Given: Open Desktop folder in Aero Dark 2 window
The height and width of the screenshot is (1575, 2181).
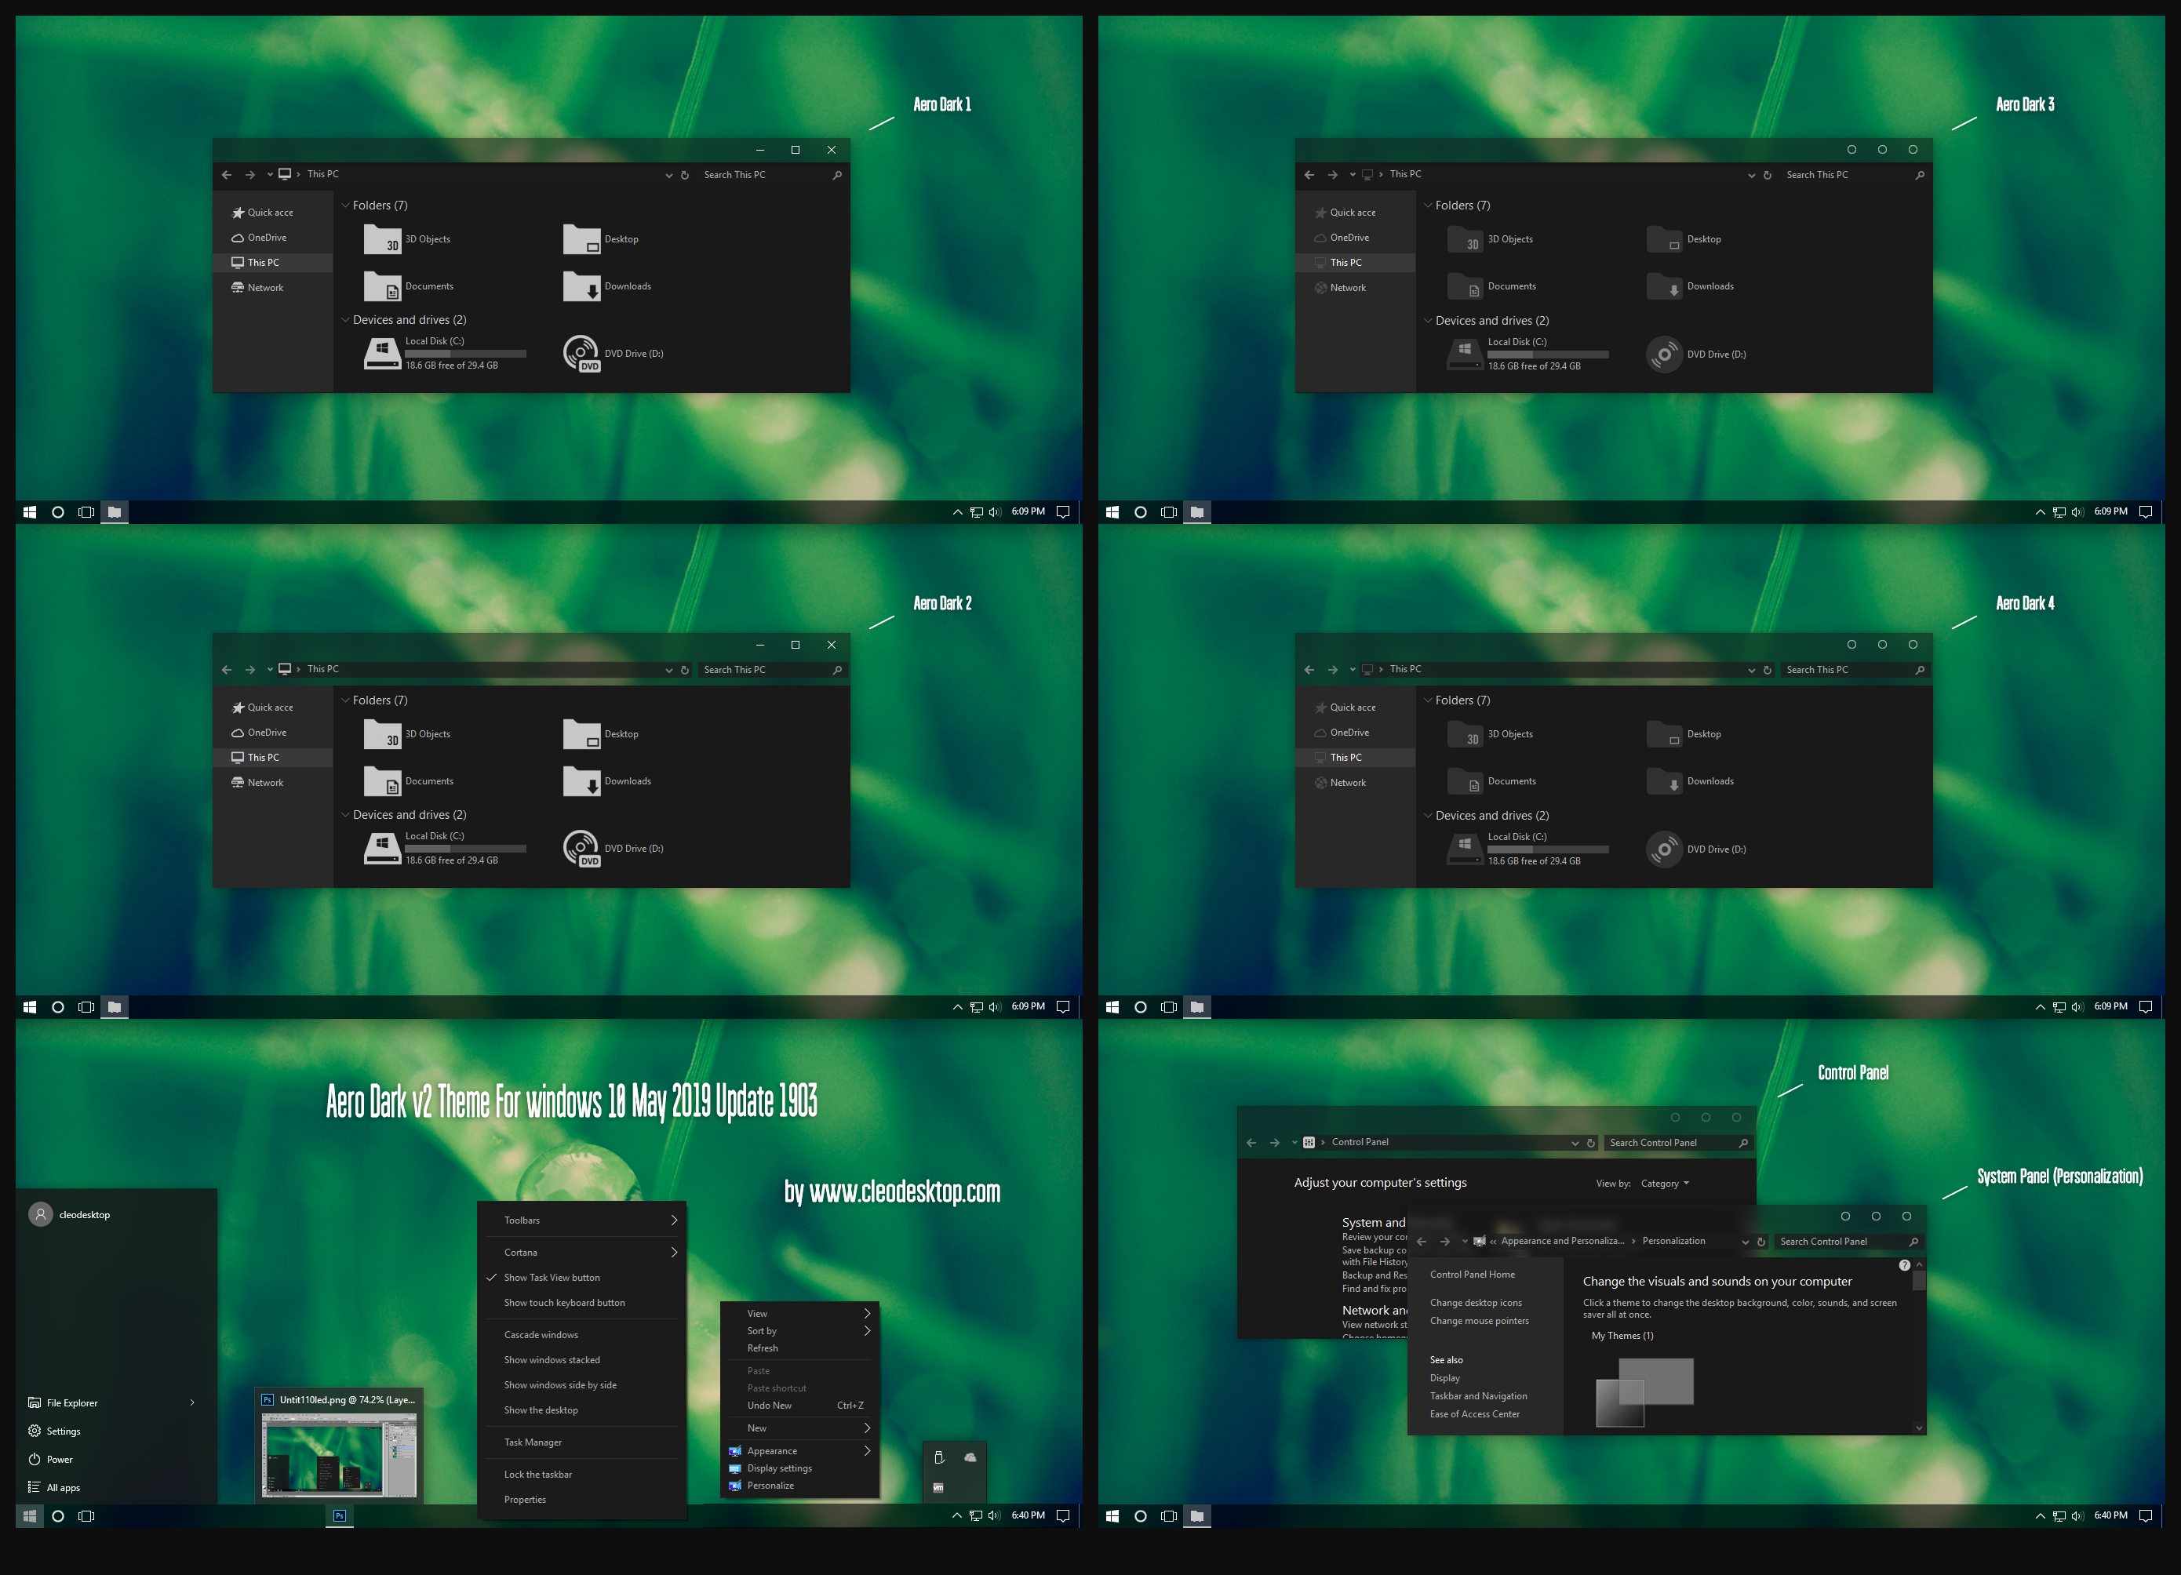Looking at the screenshot, I should (600, 735).
